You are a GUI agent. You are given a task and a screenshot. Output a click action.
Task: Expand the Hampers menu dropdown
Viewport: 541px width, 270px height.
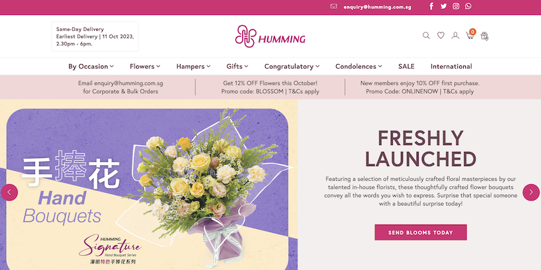coord(193,66)
